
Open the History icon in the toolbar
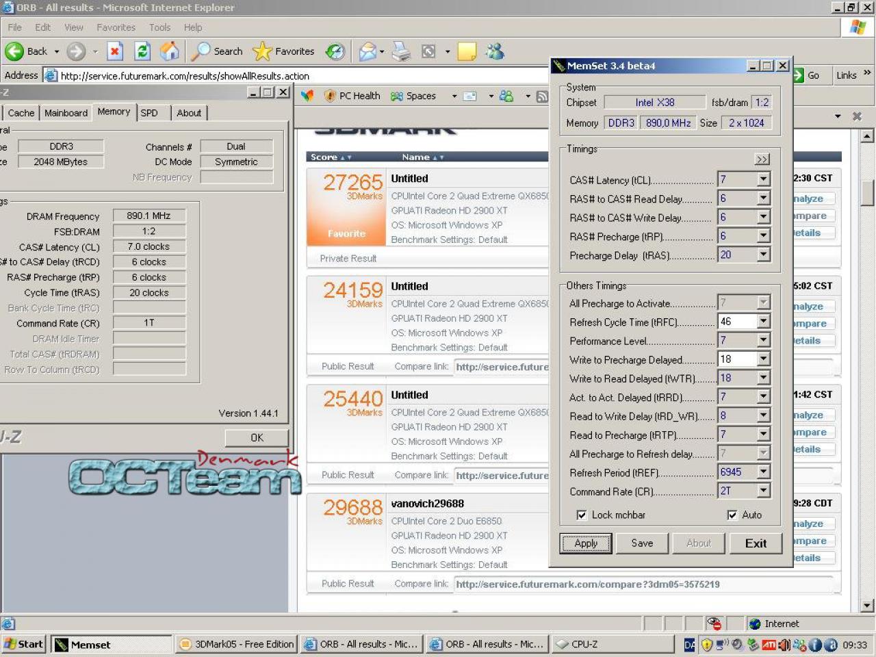click(x=335, y=51)
